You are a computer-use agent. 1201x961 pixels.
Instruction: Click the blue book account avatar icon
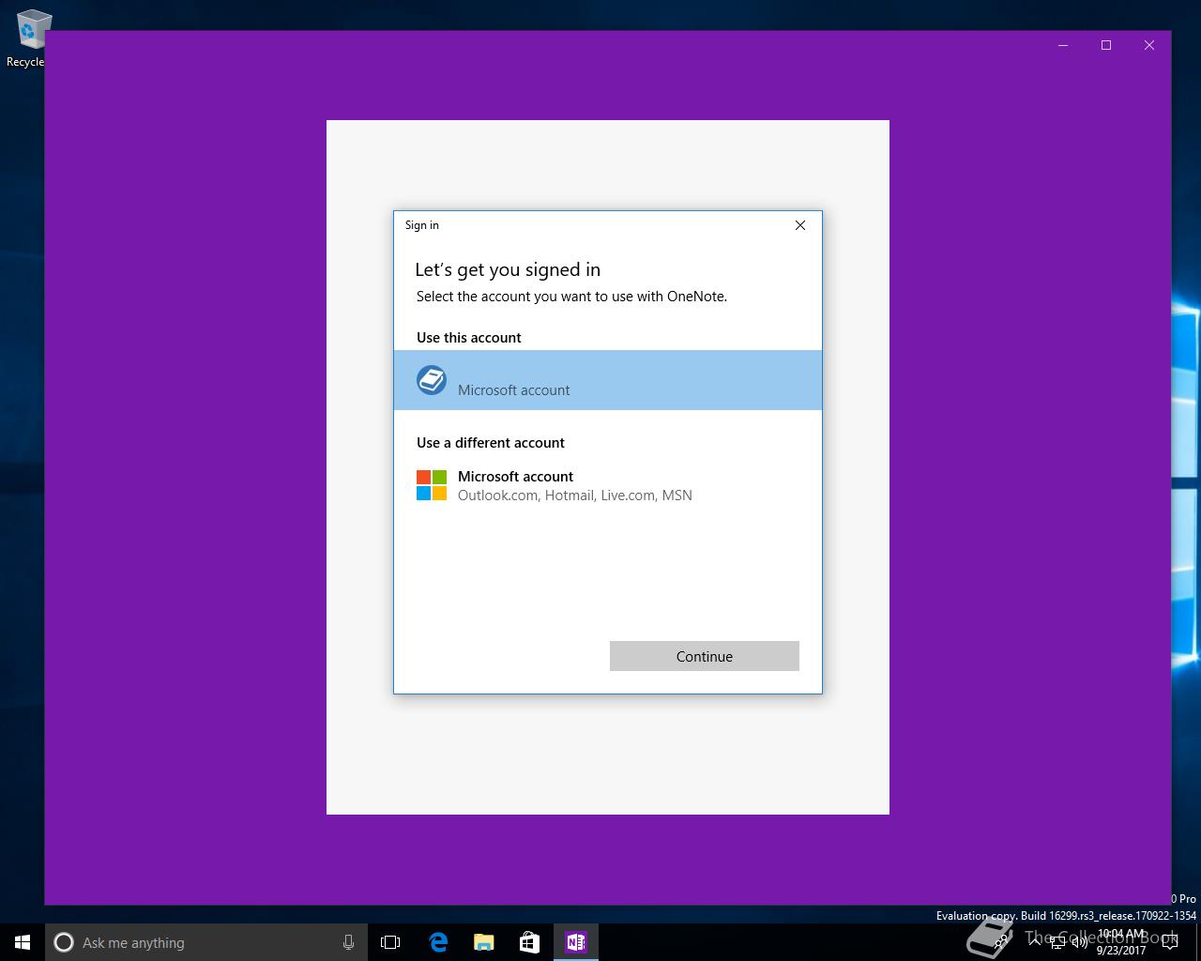click(x=432, y=380)
